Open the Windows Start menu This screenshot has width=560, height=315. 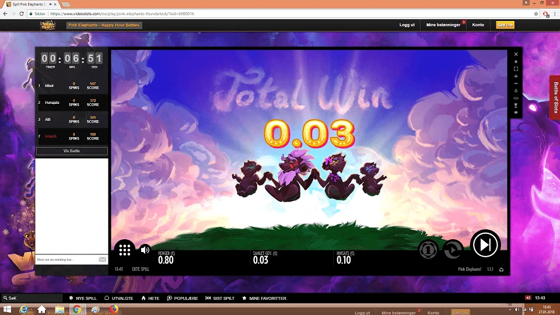coord(7,309)
